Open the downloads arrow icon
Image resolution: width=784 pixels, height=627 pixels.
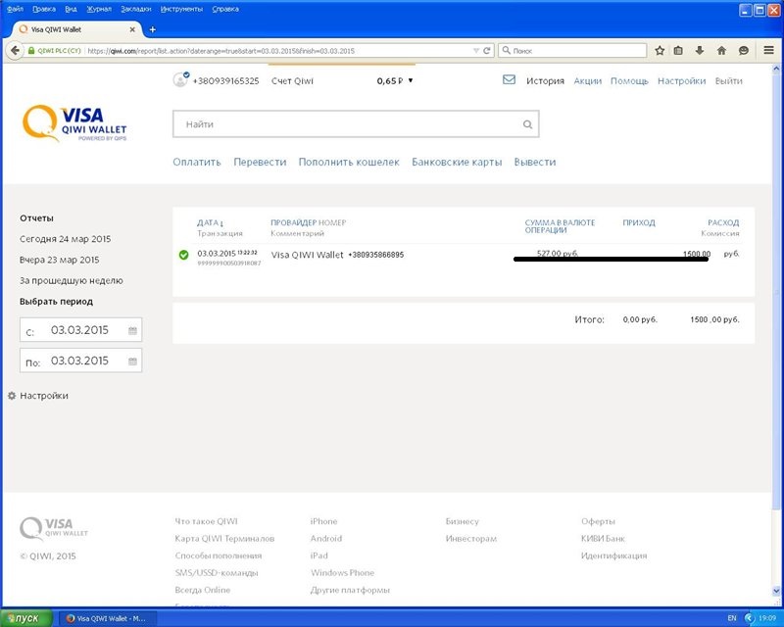pos(700,51)
